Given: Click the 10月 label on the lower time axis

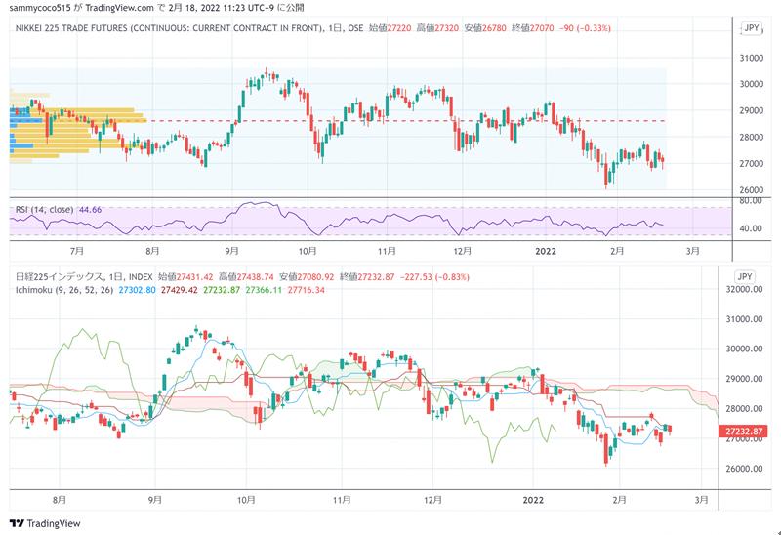Looking at the screenshot, I should pos(246,499).
